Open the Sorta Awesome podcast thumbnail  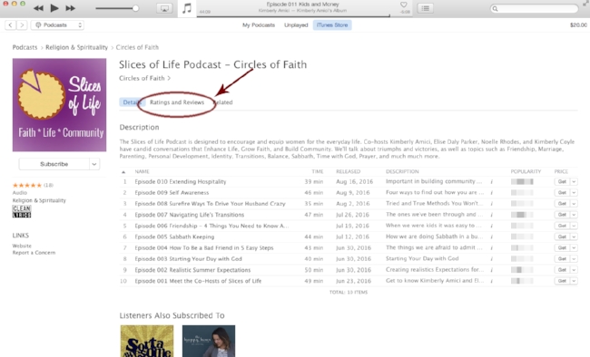pyautogui.click(x=147, y=342)
